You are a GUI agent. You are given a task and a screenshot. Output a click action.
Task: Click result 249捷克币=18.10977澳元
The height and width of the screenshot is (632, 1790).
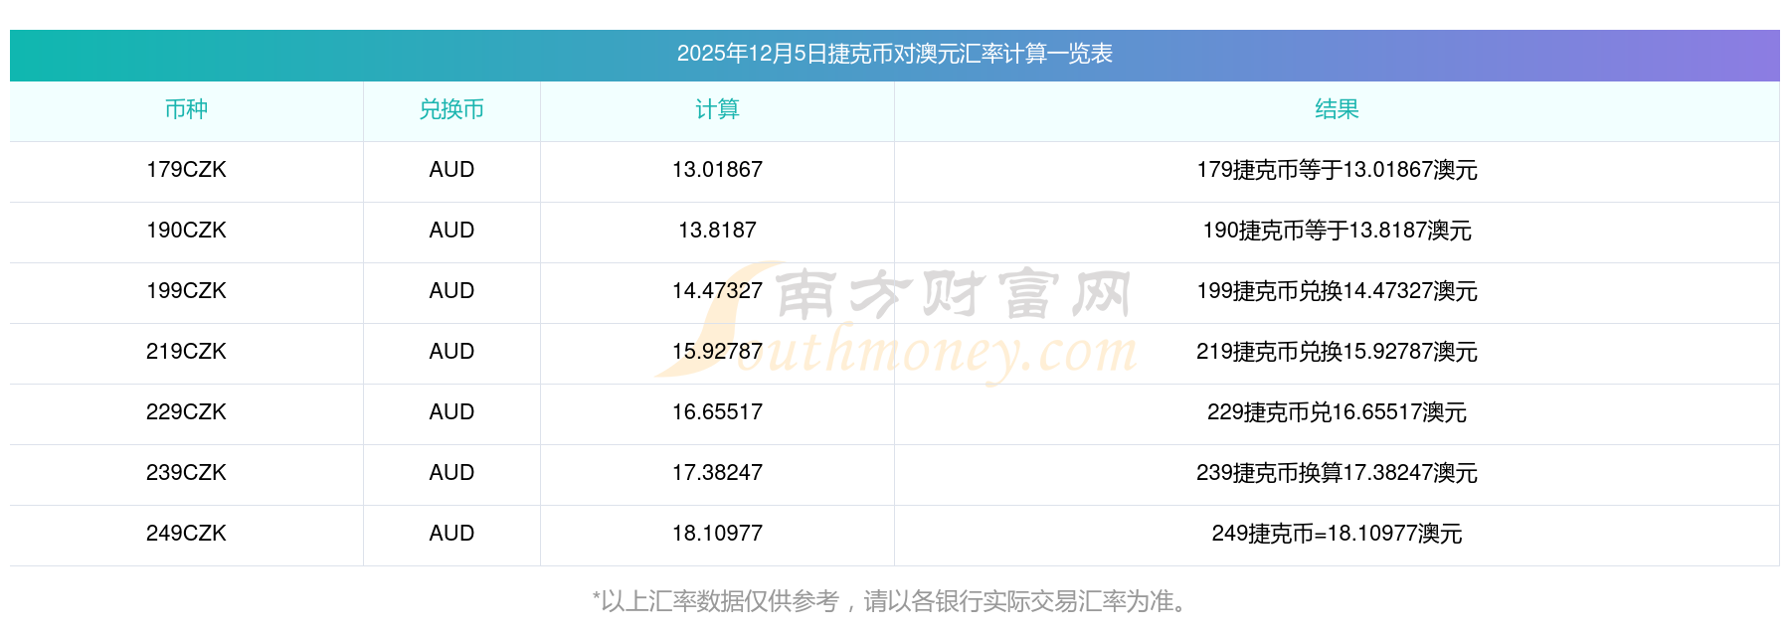click(1337, 534)
